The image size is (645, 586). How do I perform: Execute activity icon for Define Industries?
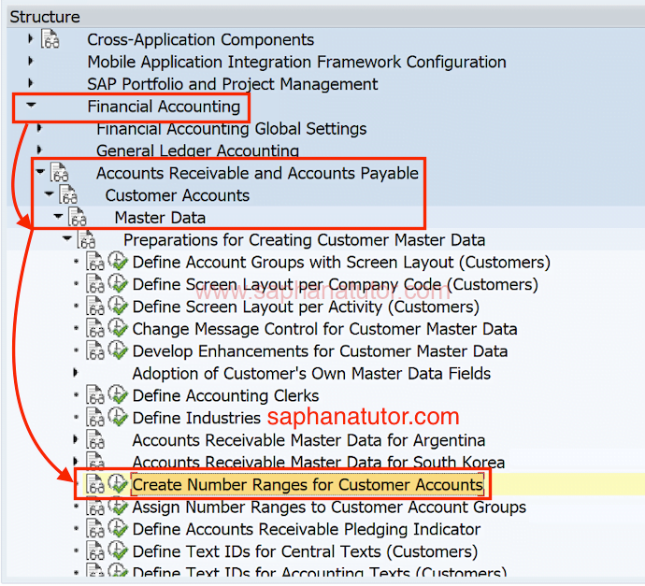[x=118, y=417]
